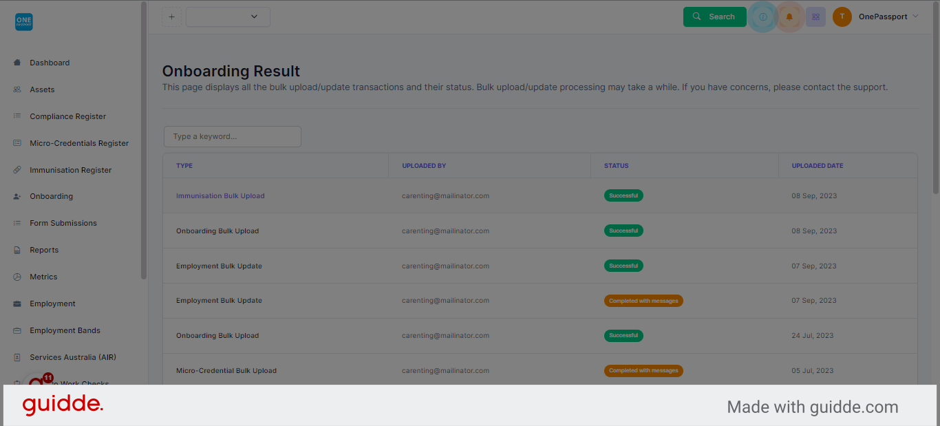Select Onboarding in the sidebar
940x426 pixels.
(x=52, y=196)
